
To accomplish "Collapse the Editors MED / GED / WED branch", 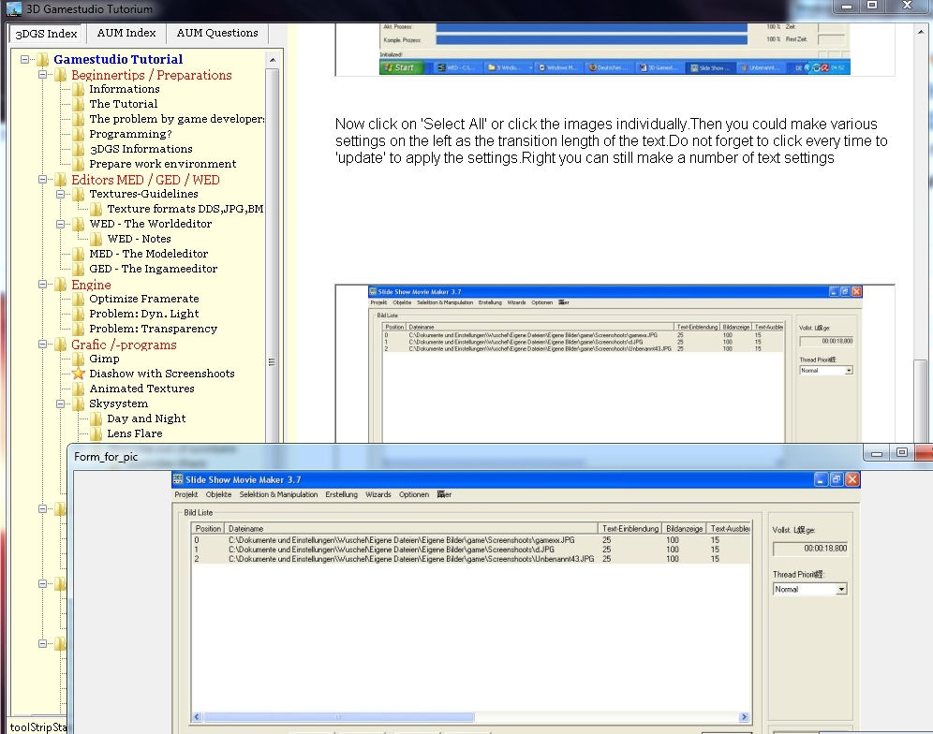I will click(42, 180).
